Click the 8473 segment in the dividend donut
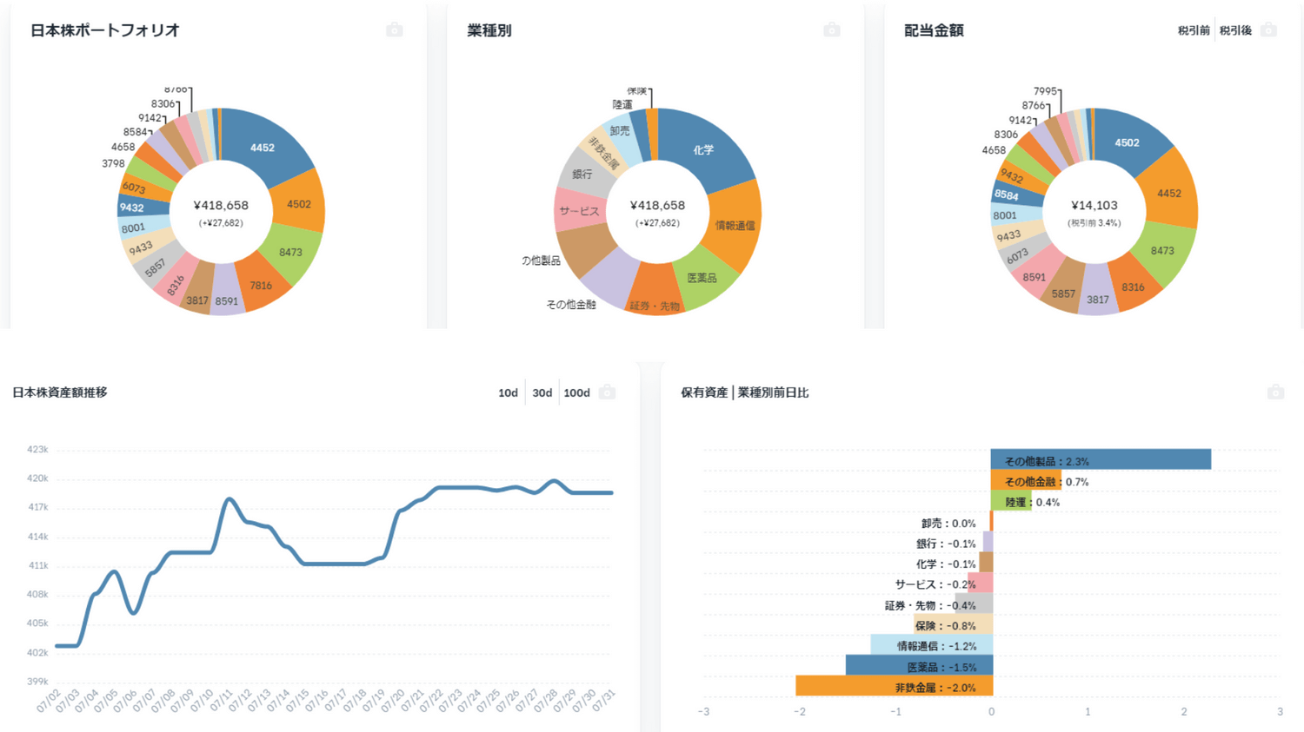 (x=1162, y=250)
